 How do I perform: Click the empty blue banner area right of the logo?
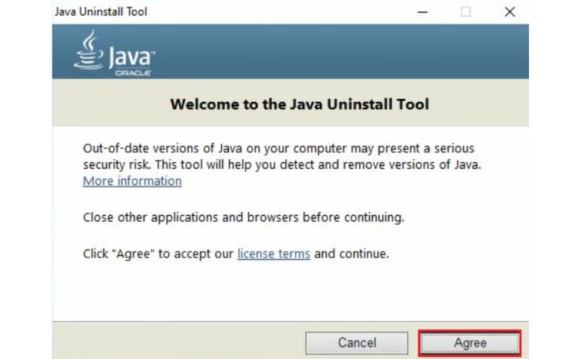tap(341, 52)
